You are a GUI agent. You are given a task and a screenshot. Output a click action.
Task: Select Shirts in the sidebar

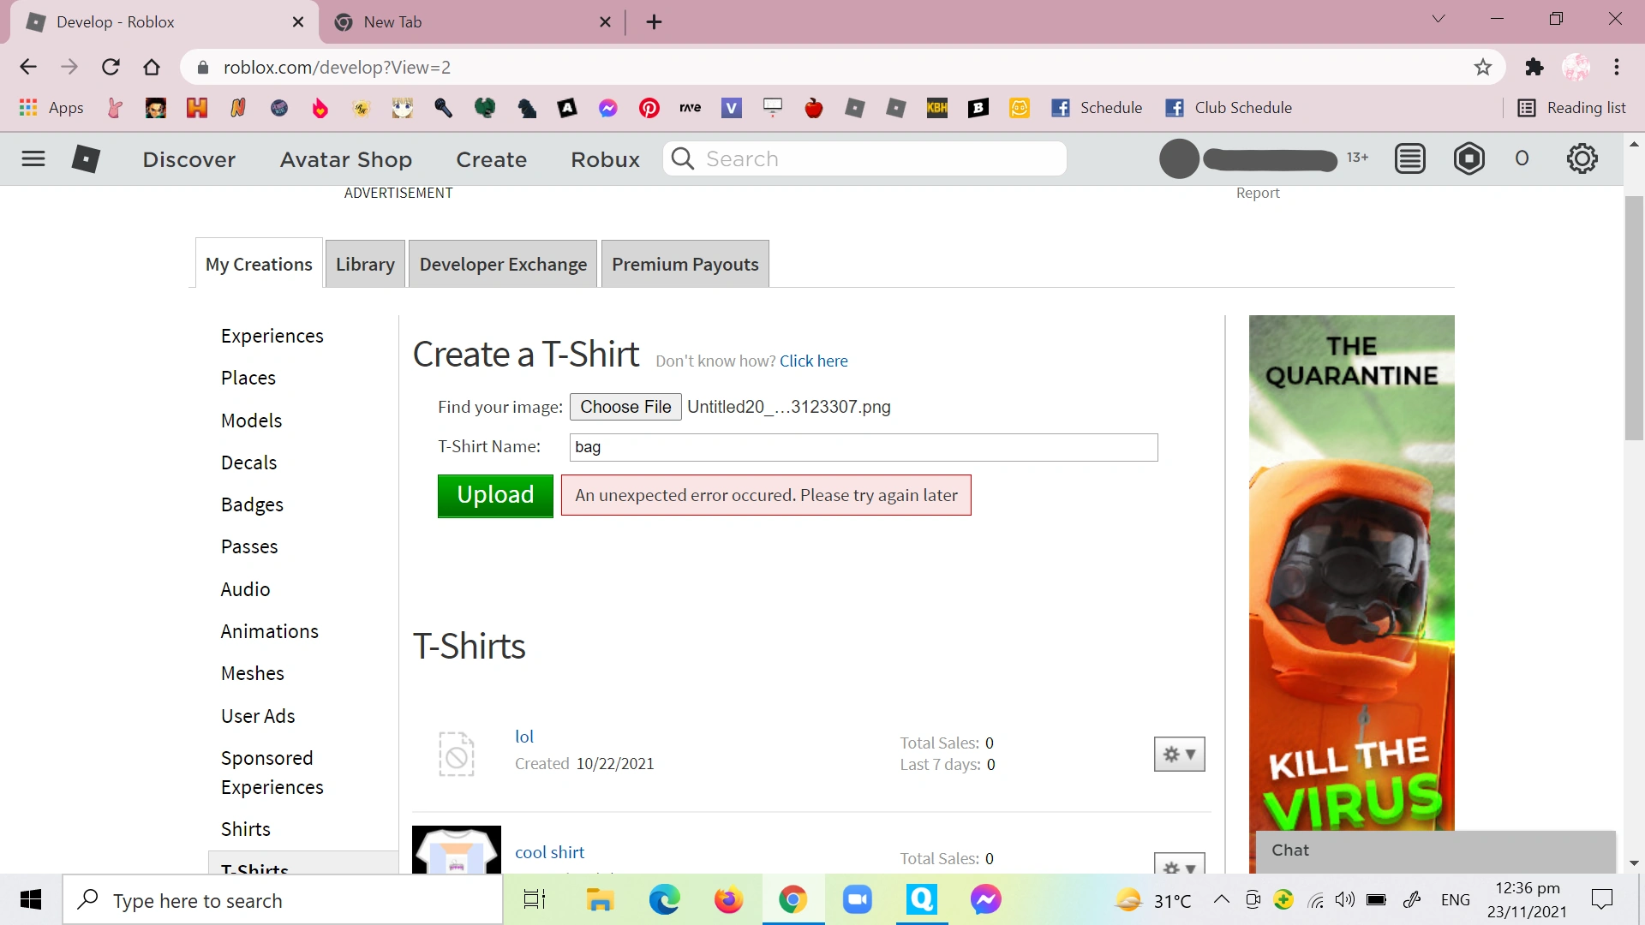(x=246, y=829)
